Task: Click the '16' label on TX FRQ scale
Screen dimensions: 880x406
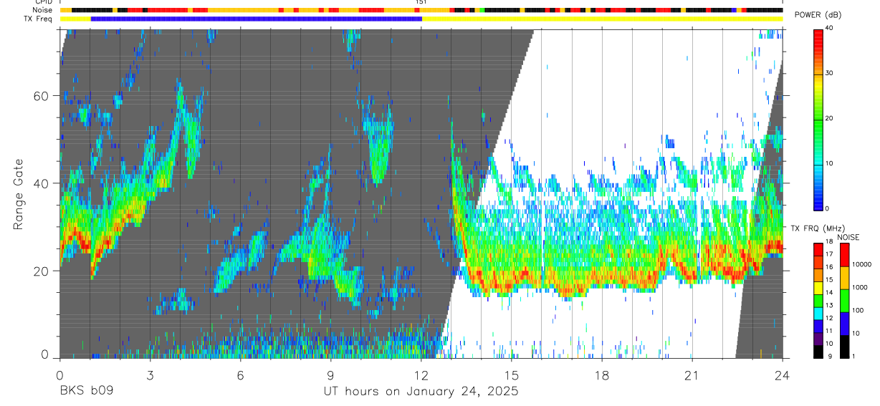Action: click(829, 267)
